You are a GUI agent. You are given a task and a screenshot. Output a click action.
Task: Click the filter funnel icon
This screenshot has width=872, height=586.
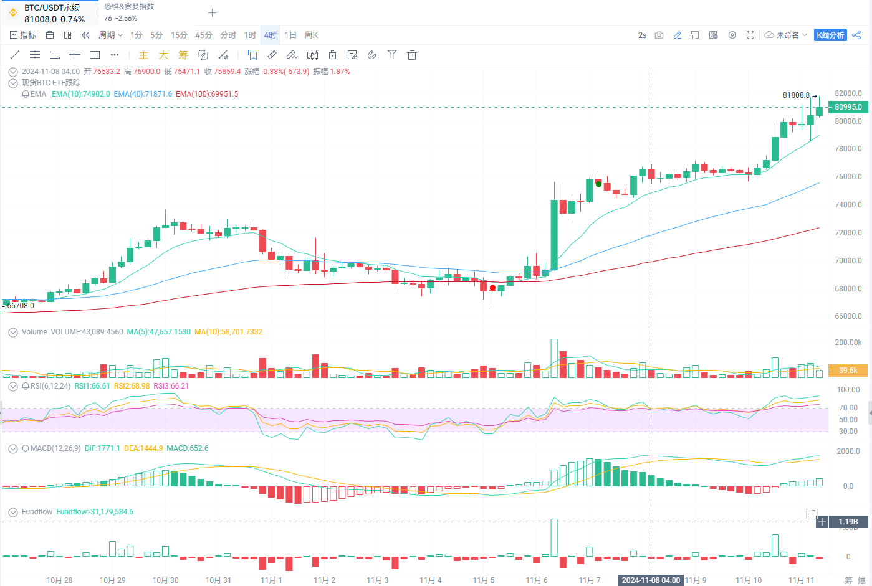pyautogui.click(x=392, y=55)
